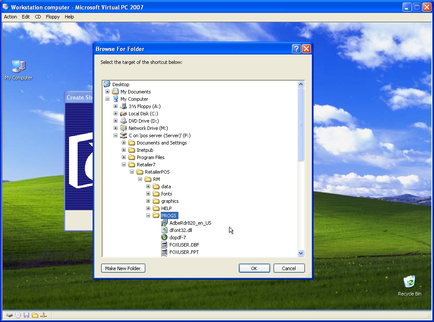Expand the fonts folder node

pyautogui.click(x=148, y=194)
